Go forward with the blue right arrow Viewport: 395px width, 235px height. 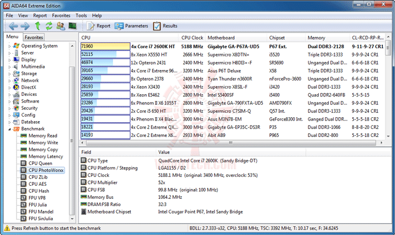[x=25, y=26]
